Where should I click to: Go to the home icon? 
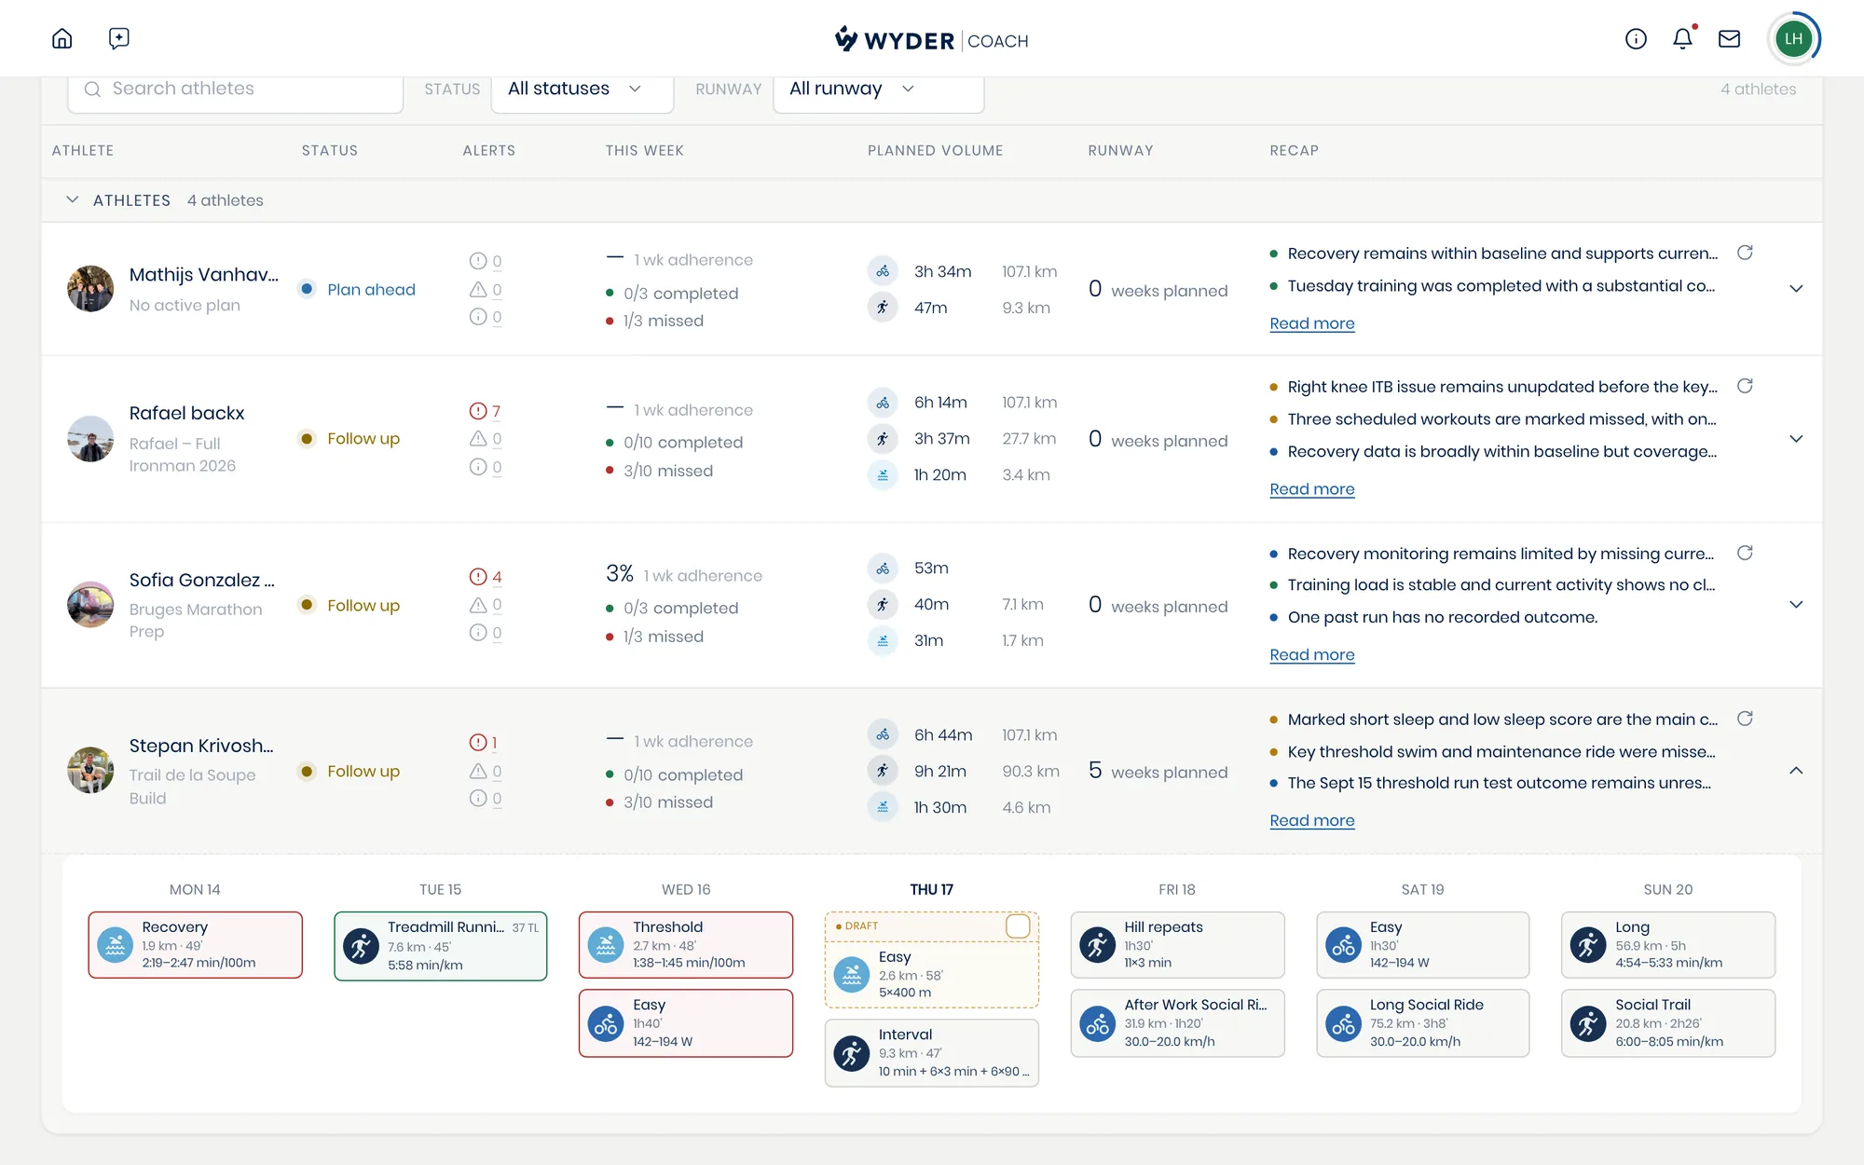point(62,38)
